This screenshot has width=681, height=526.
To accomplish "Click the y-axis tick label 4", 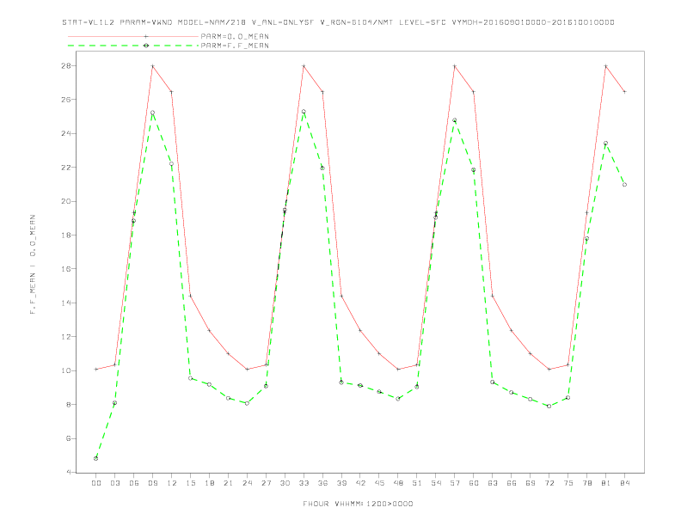I will [x=71, y=472].
